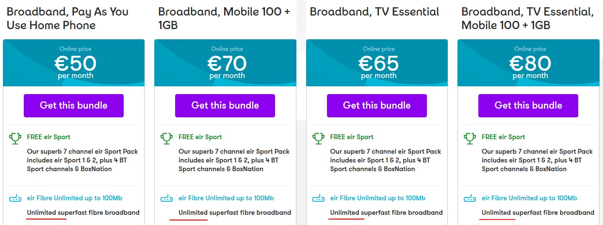The width and height of the screenshot is (603, 225).
Task: Click the trophy icon in the €70 bundle
Action: point(167,138)
